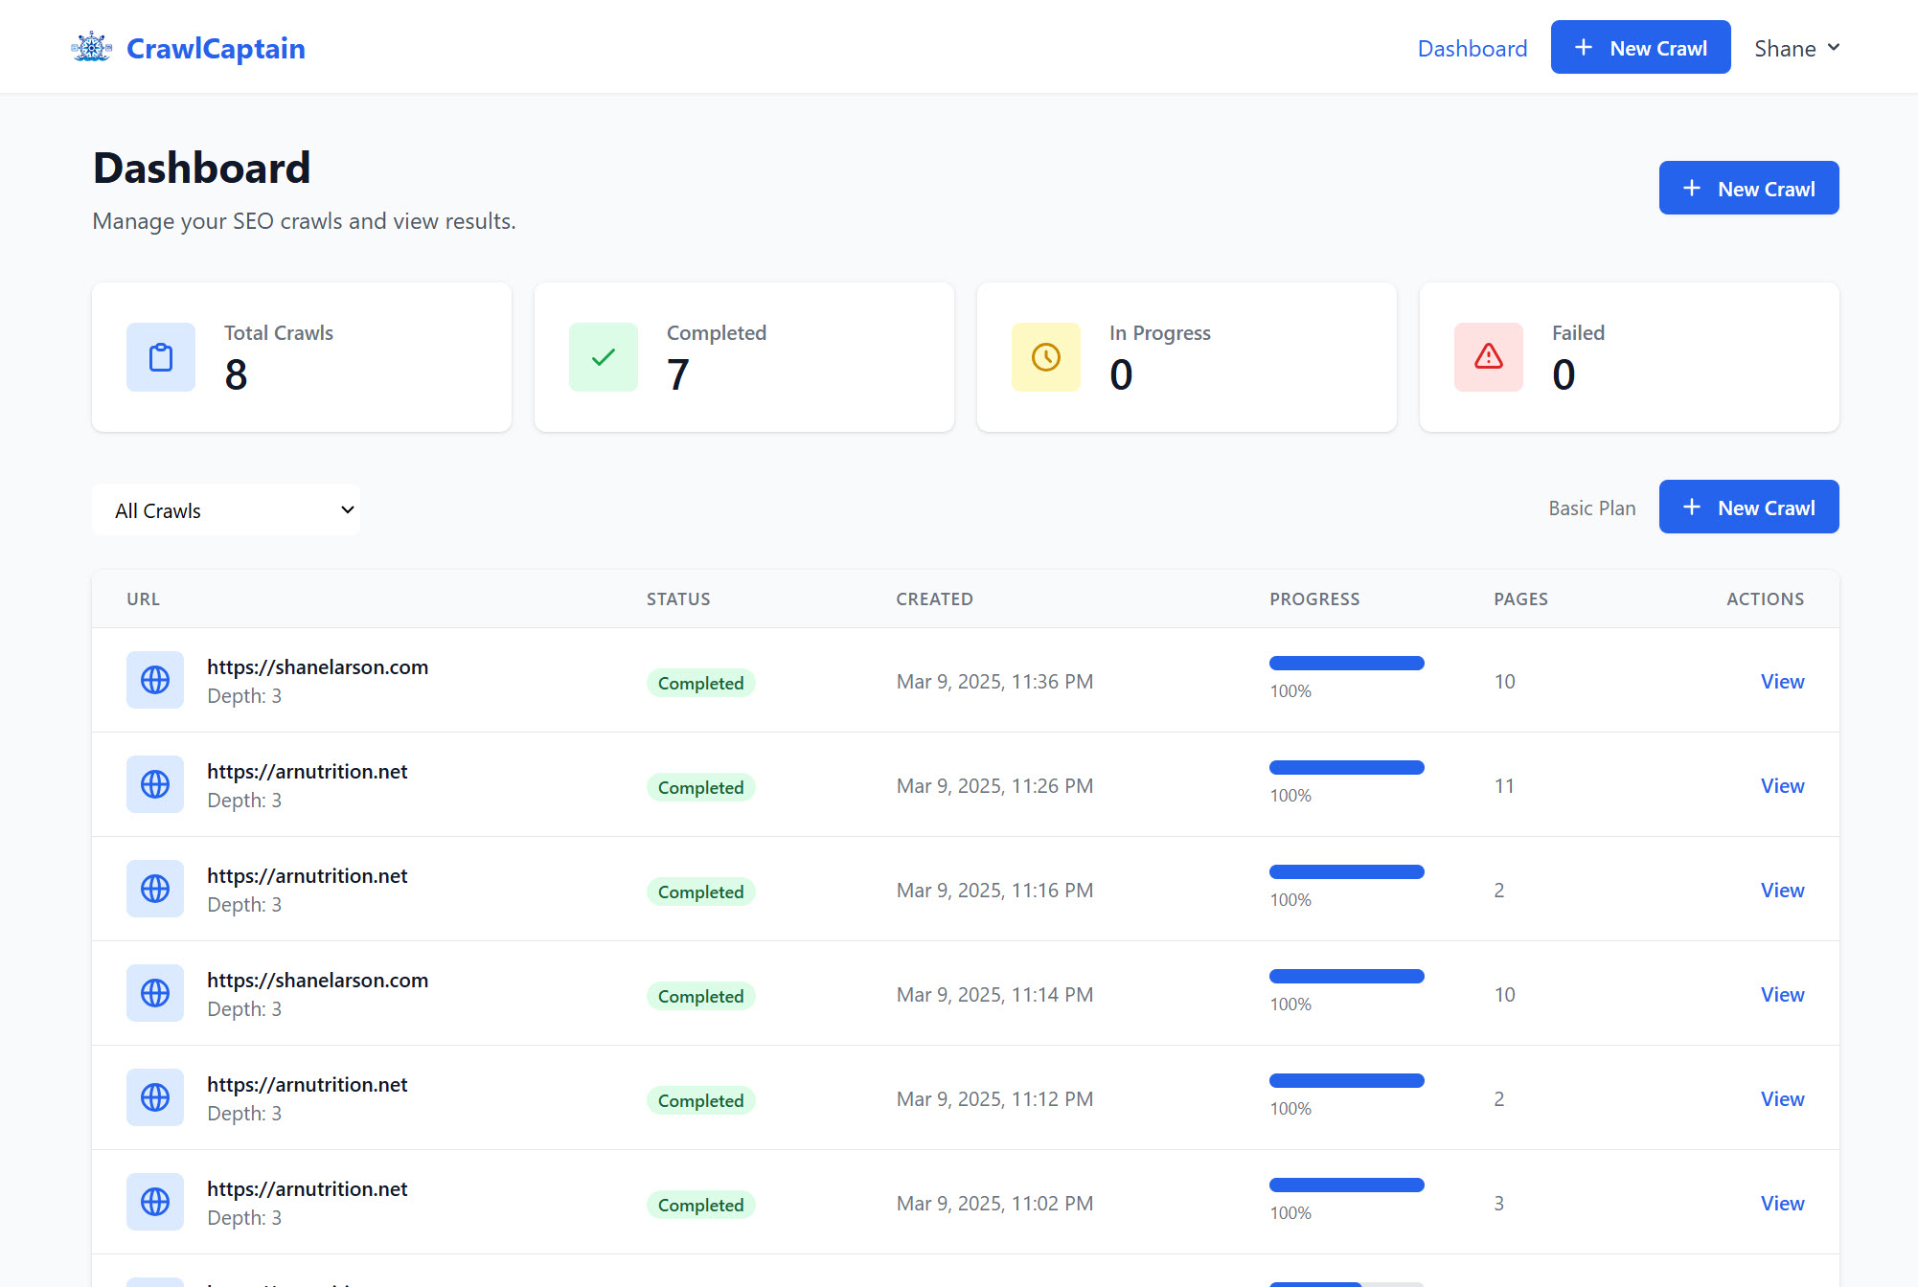The width and height of the screenshot is (1918, 1287).
Task: Click pages count 3 in the 11:02 PM row
Action: 1499,1203
